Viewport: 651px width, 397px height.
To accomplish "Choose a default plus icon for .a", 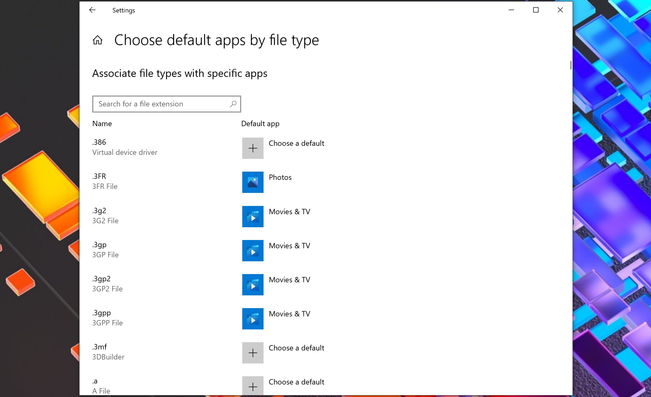I will click(253, 386).
